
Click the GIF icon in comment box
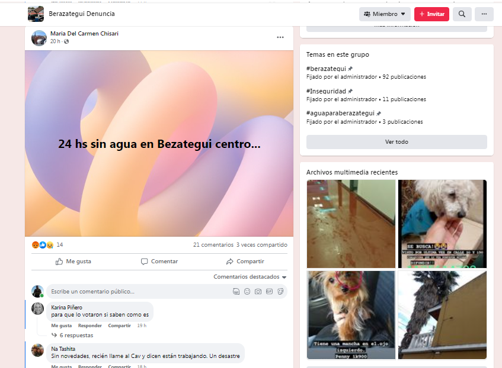(x=268, y=292)
